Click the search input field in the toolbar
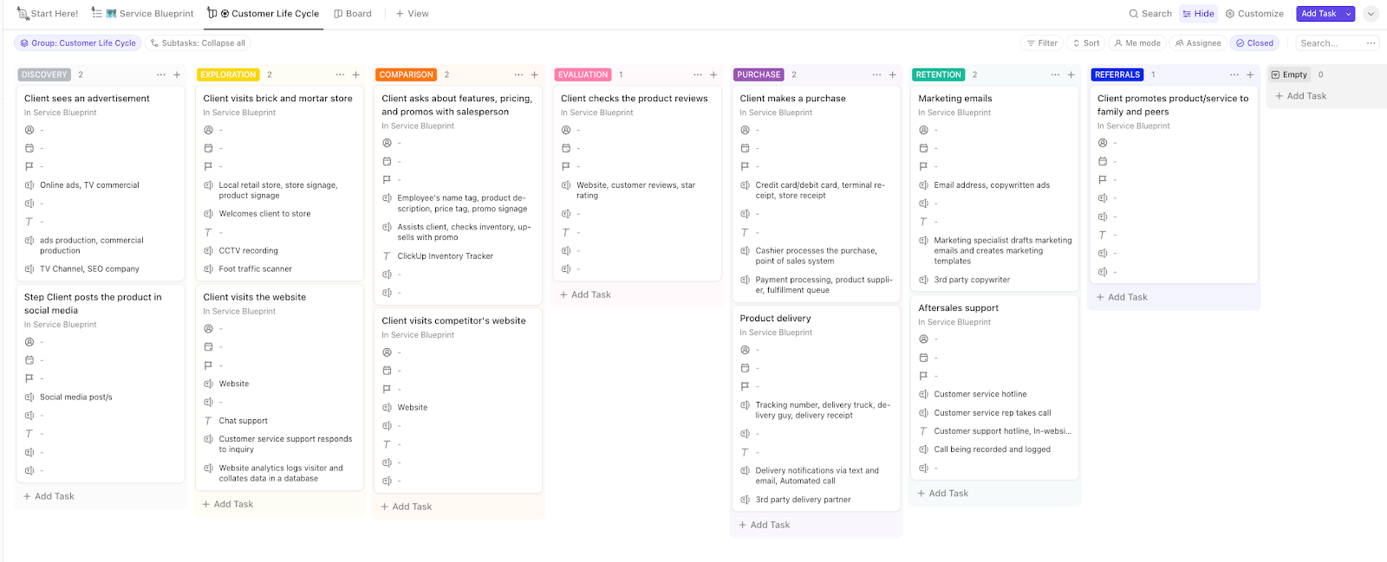The image size is (1387, 562). pyautogui.click(x=1326, y=43)
